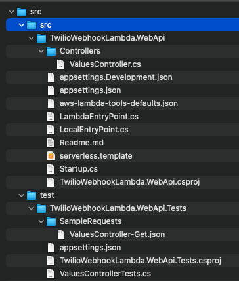This screenshot has width=239, height=281.
Task: Click the ValuesControllerTests.cs file icon
Action: (x=51, y=274)
